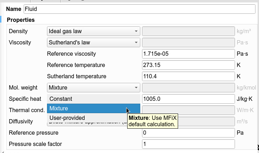The width and height of the screenshot is (259, 153).
Task: Click the disabled Density value box
Action: coord(188,31)
